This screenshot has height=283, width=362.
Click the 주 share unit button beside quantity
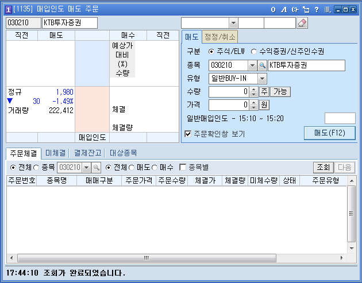[264, 91]
